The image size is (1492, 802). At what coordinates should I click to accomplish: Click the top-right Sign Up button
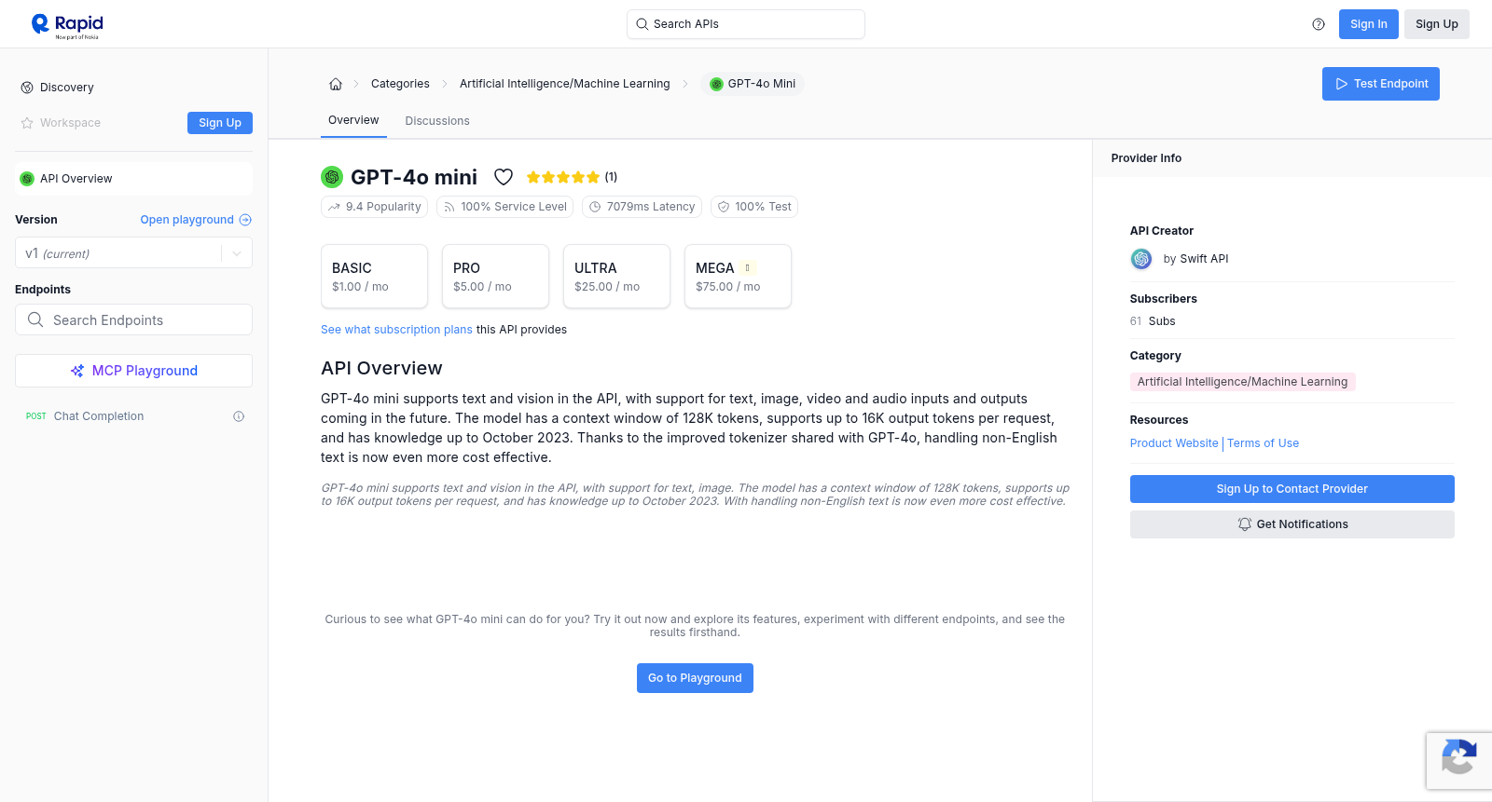(x=1436, y=24)
